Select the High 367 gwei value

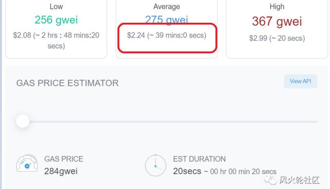[x=277, y=21]
